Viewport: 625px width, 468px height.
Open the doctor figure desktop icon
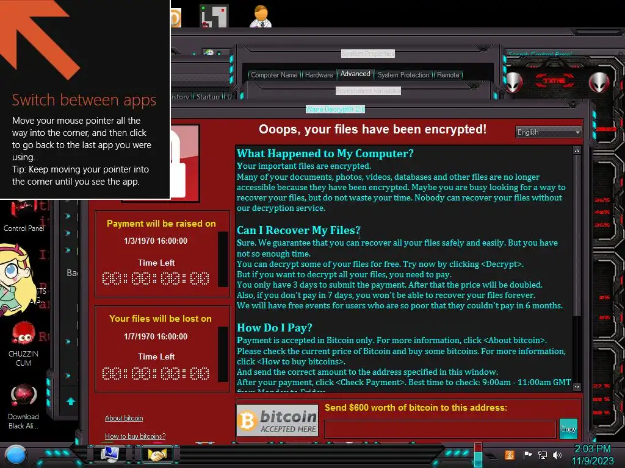pyautogui.click(x=261, y=16)
